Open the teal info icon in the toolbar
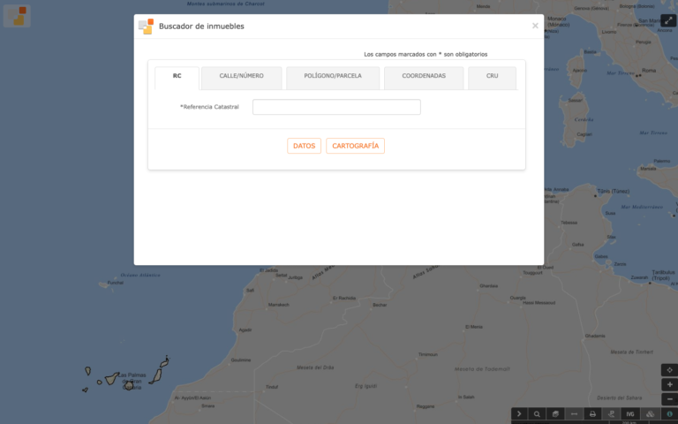This screenshot has width=678, height=424. 669,414
